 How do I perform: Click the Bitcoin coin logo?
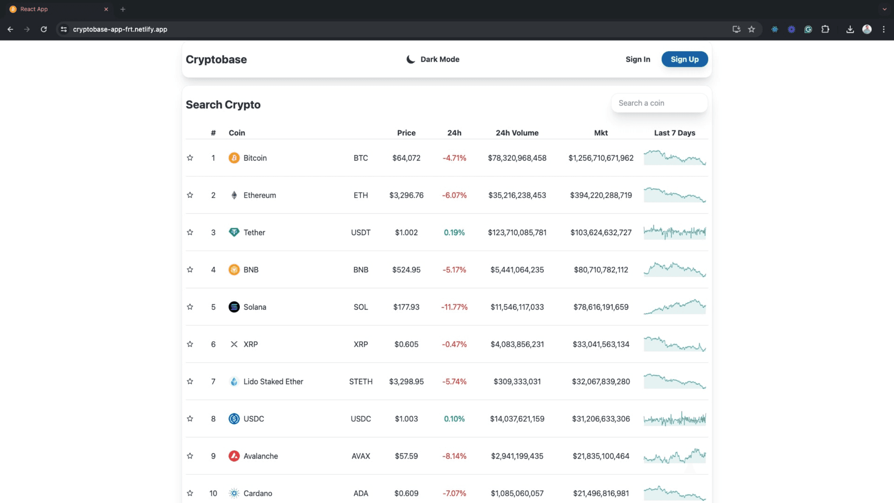(x=234, y=158)
